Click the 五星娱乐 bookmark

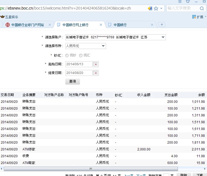coord(10,17)
